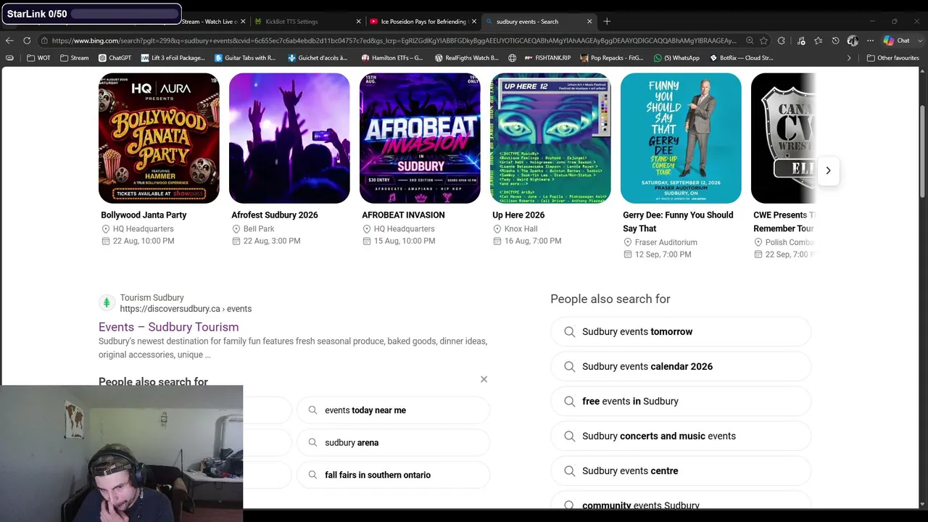
Task: Close the Stream Watch Live tab
Action: pos(243,22)
